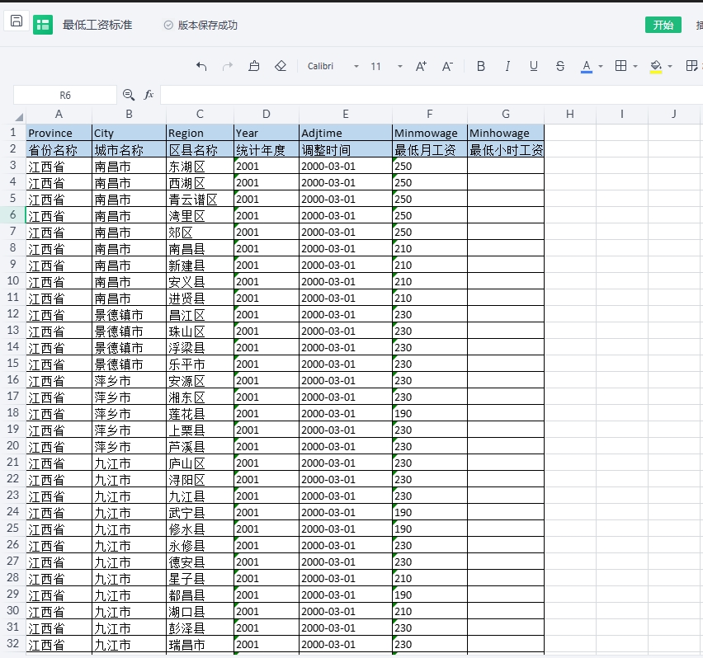Increase font size with A+ icon
This screenshot has width=703, height=658.
[421, 66]
